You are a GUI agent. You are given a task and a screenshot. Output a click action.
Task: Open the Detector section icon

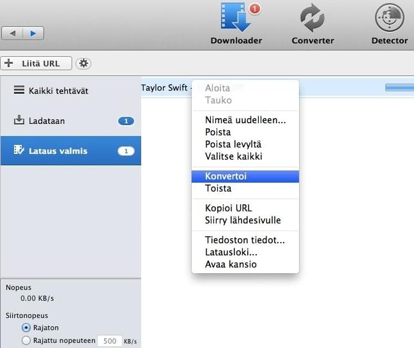click(x=390, y=17)
